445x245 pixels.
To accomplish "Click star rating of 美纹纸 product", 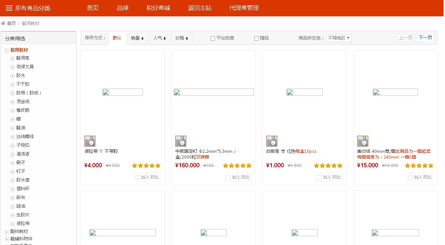I will point(419,166).
